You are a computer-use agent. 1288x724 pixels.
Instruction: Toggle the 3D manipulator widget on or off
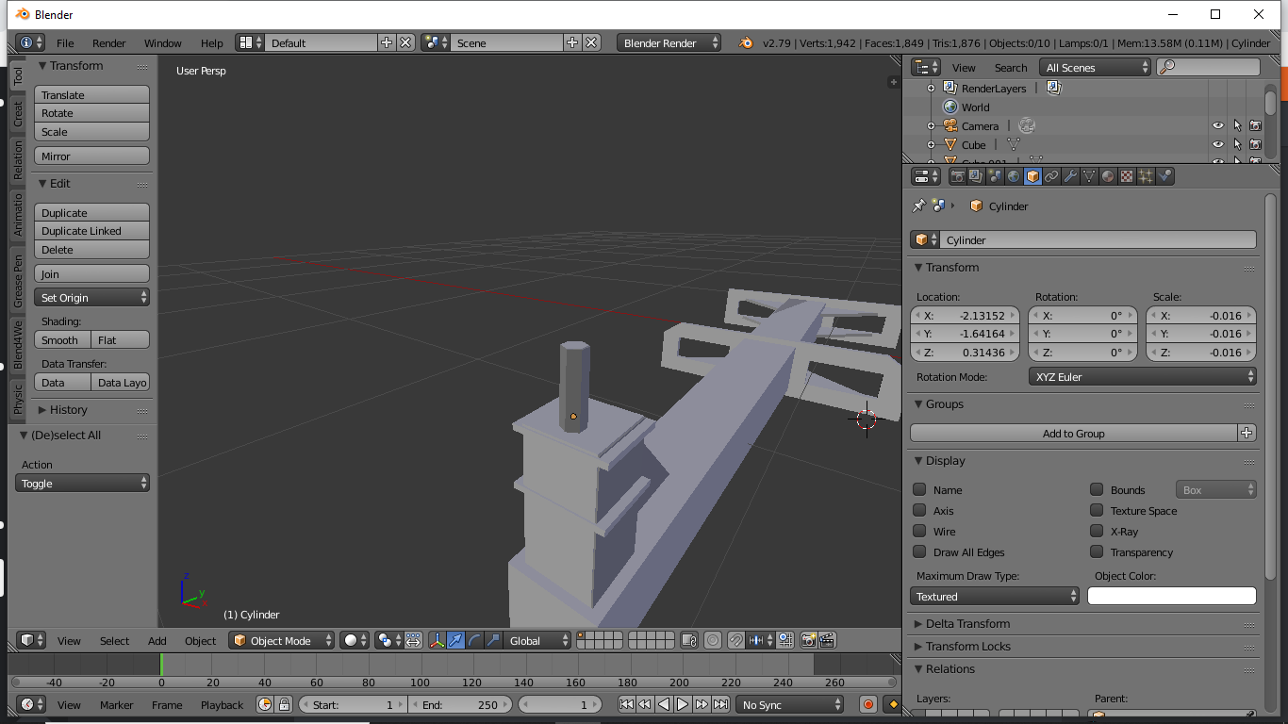(x=438, y=640)
